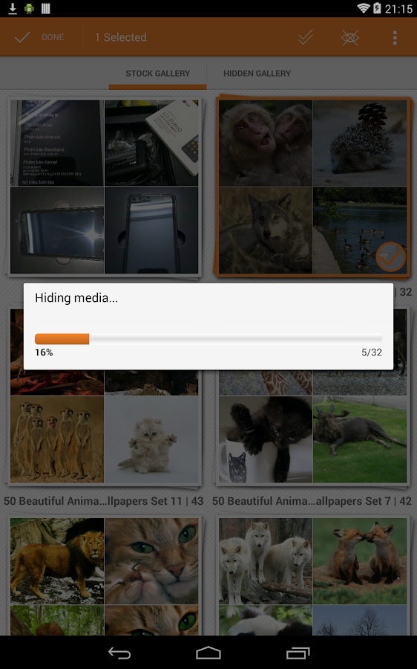
Task: Tap the Android back navigation icon
Action: coord(119,653)
